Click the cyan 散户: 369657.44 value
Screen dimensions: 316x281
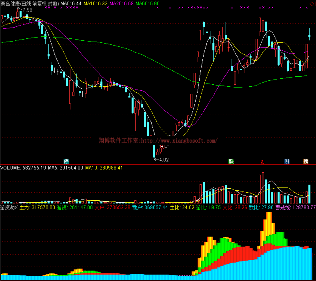(x=150, y=207)
